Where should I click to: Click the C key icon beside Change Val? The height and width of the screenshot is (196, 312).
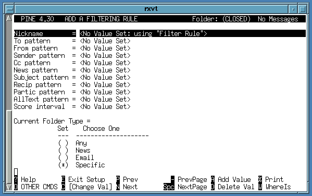(63, 187)
